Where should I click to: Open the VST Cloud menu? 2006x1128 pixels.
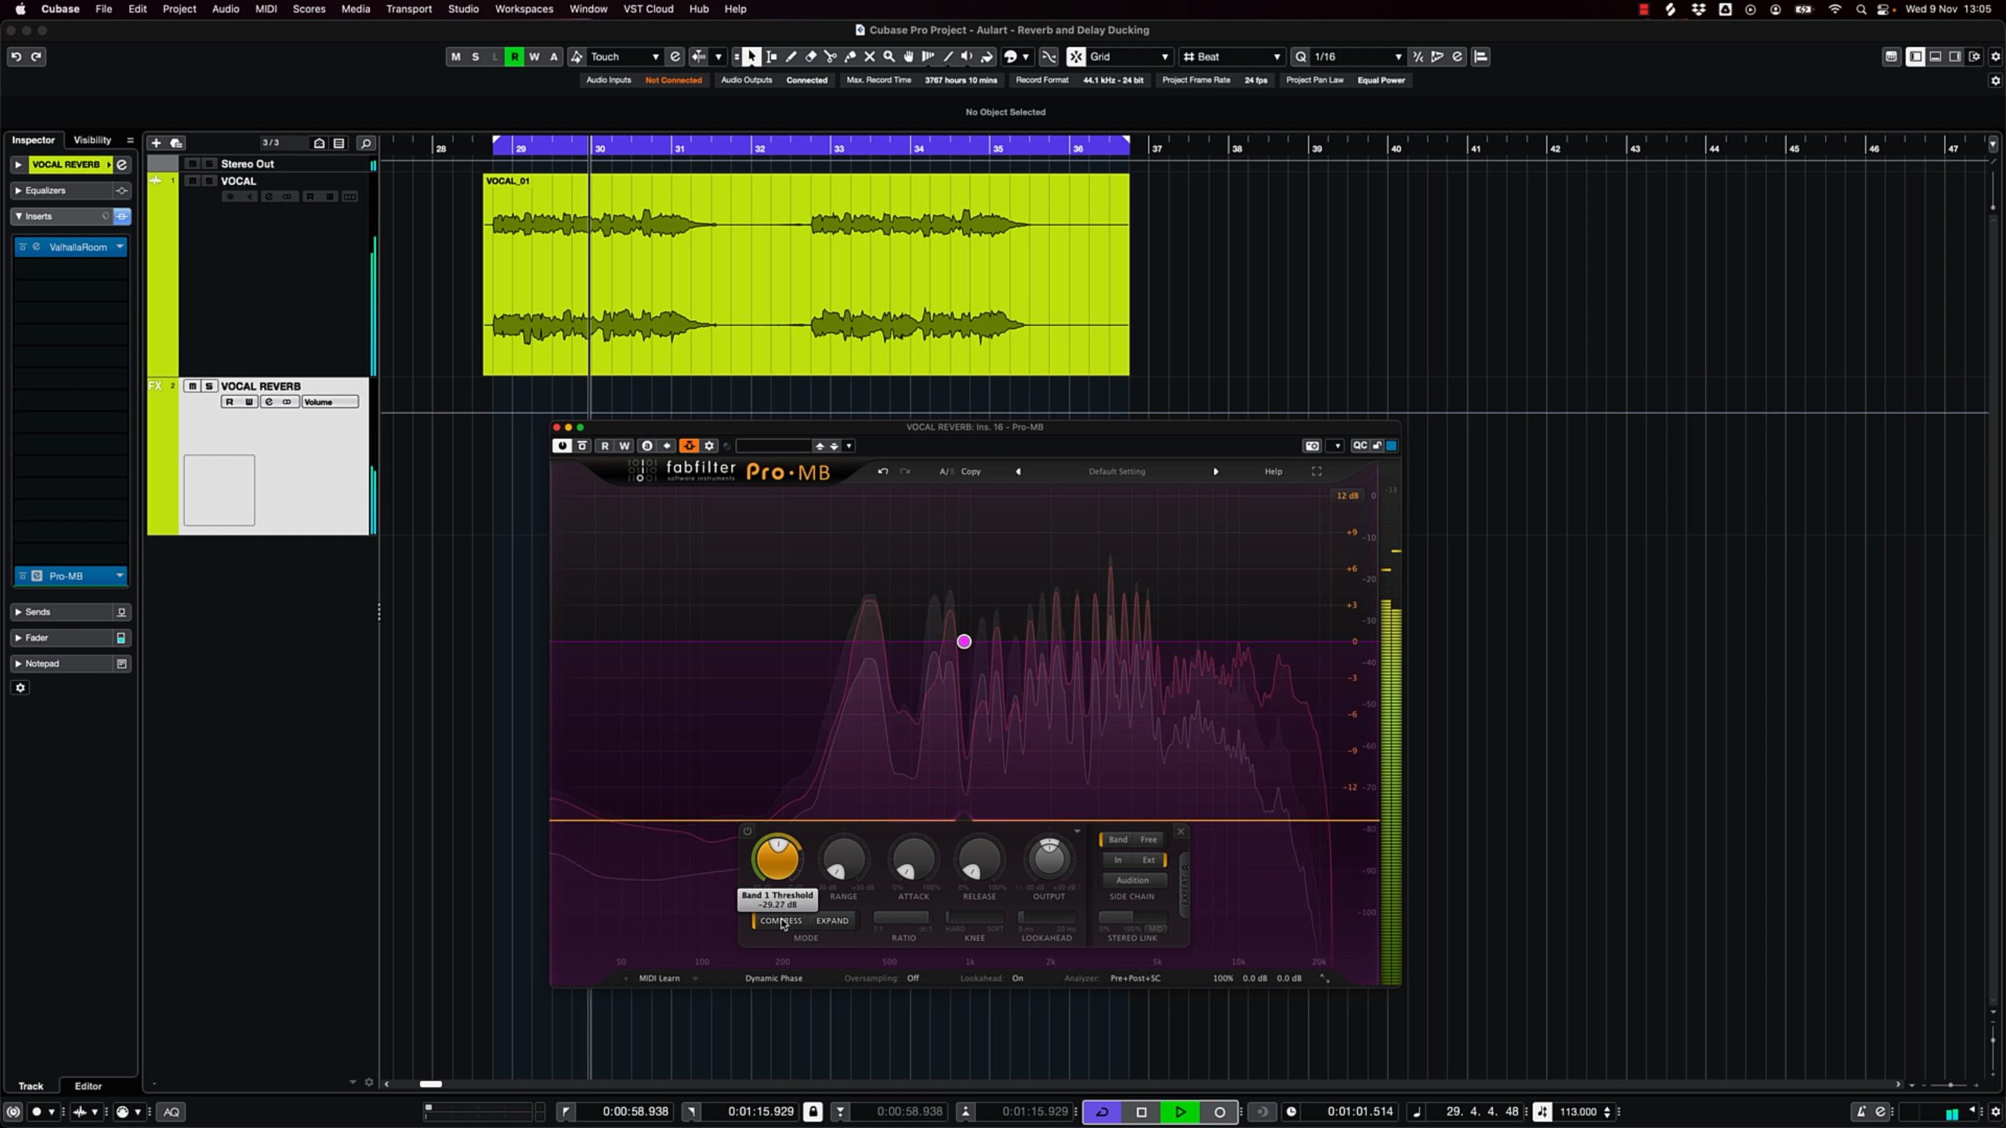pos(648,9)
